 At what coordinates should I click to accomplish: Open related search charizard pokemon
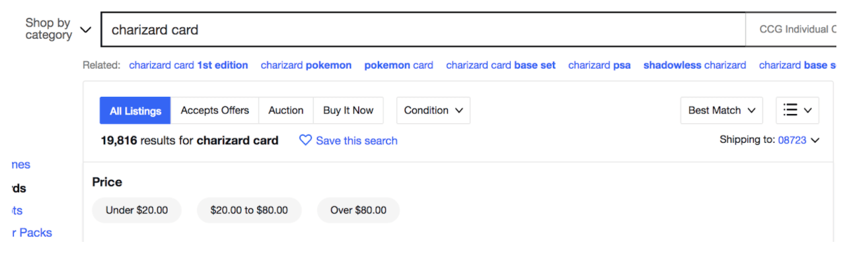pyautogui.click(x=307, y=65)
